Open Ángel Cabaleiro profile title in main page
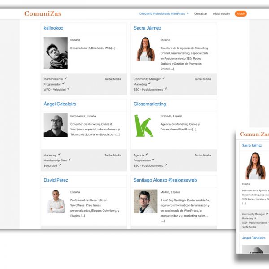 pyautogui.click(x=60, y=104)
